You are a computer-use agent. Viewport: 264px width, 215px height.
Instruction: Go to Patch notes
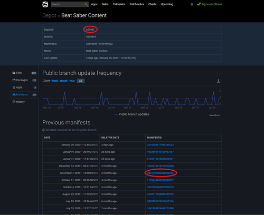click(137, 4)
